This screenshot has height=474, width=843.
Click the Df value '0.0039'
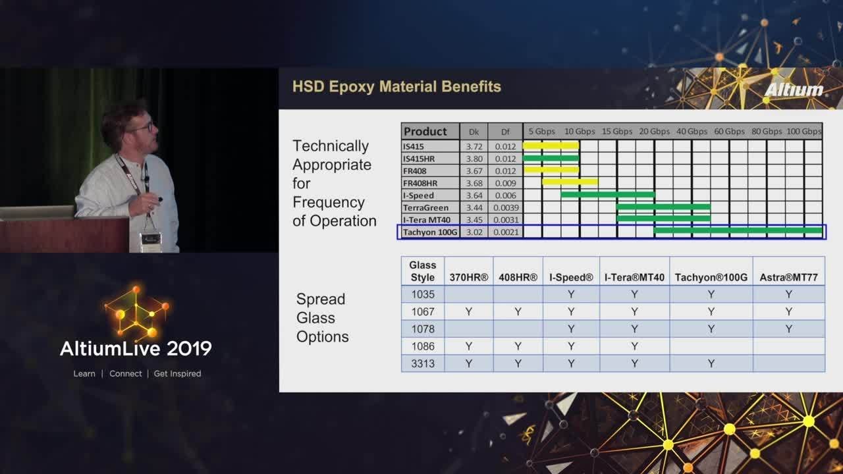(506, 207)
